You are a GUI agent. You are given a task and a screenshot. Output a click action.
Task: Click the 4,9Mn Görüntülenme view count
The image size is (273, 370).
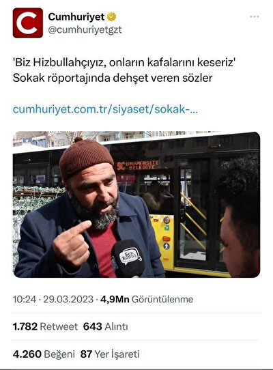point(147,299)
